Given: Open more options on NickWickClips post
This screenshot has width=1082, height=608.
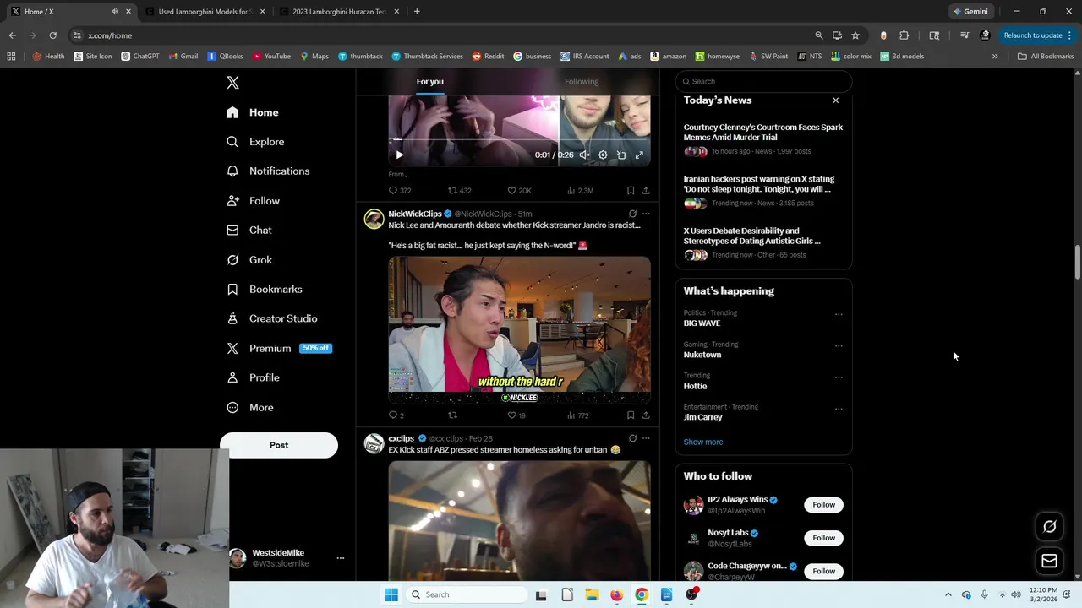Looking at the screenshot, I should [646, 214].
